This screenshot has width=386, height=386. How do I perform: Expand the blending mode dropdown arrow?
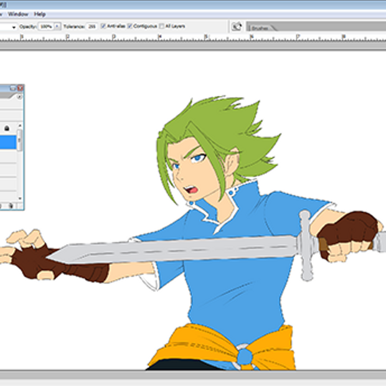click(13, 27)
